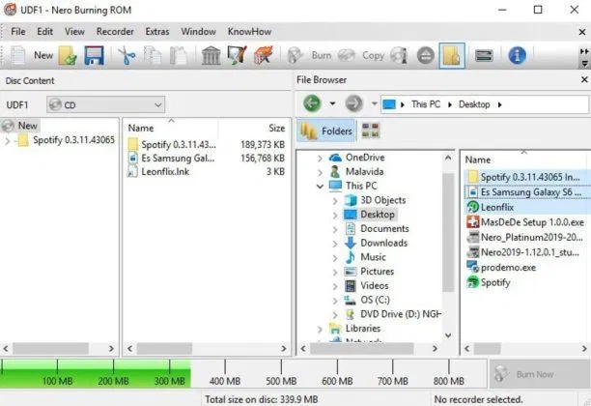The image size is (591, 406).
Task: Select the Desktop folder in the tree
Action: click(x=378, y=215)
